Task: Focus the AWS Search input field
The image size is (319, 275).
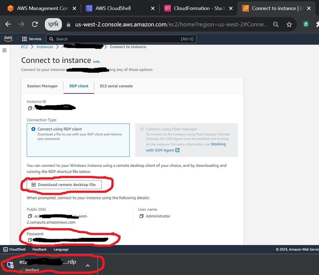Action: tap(121, 39)
